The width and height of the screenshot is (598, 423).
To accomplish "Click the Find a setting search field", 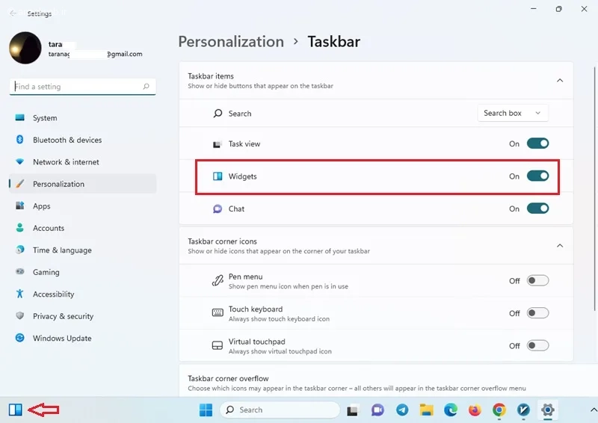I will point(76,87).
